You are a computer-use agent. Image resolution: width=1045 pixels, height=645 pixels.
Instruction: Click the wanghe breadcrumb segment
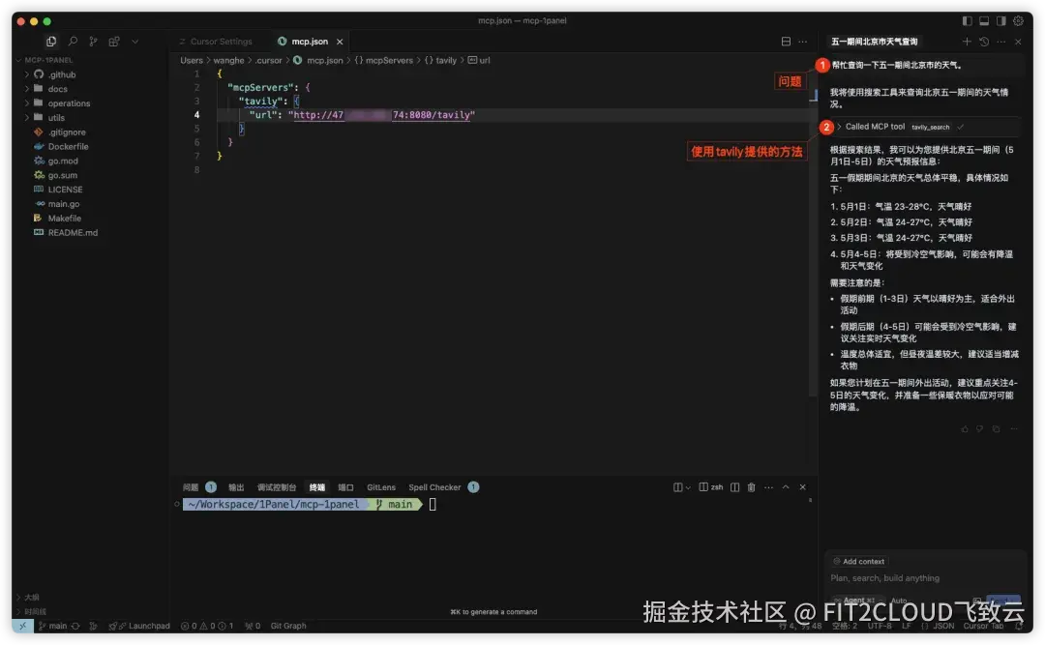coord(228,60)
